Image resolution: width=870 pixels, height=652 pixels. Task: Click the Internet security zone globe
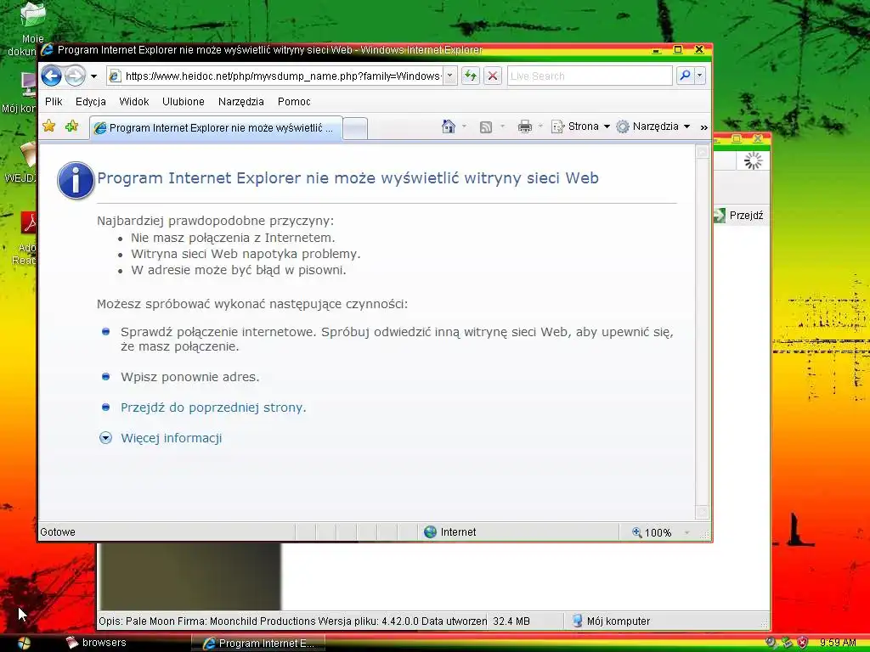(x=430, y=532)
